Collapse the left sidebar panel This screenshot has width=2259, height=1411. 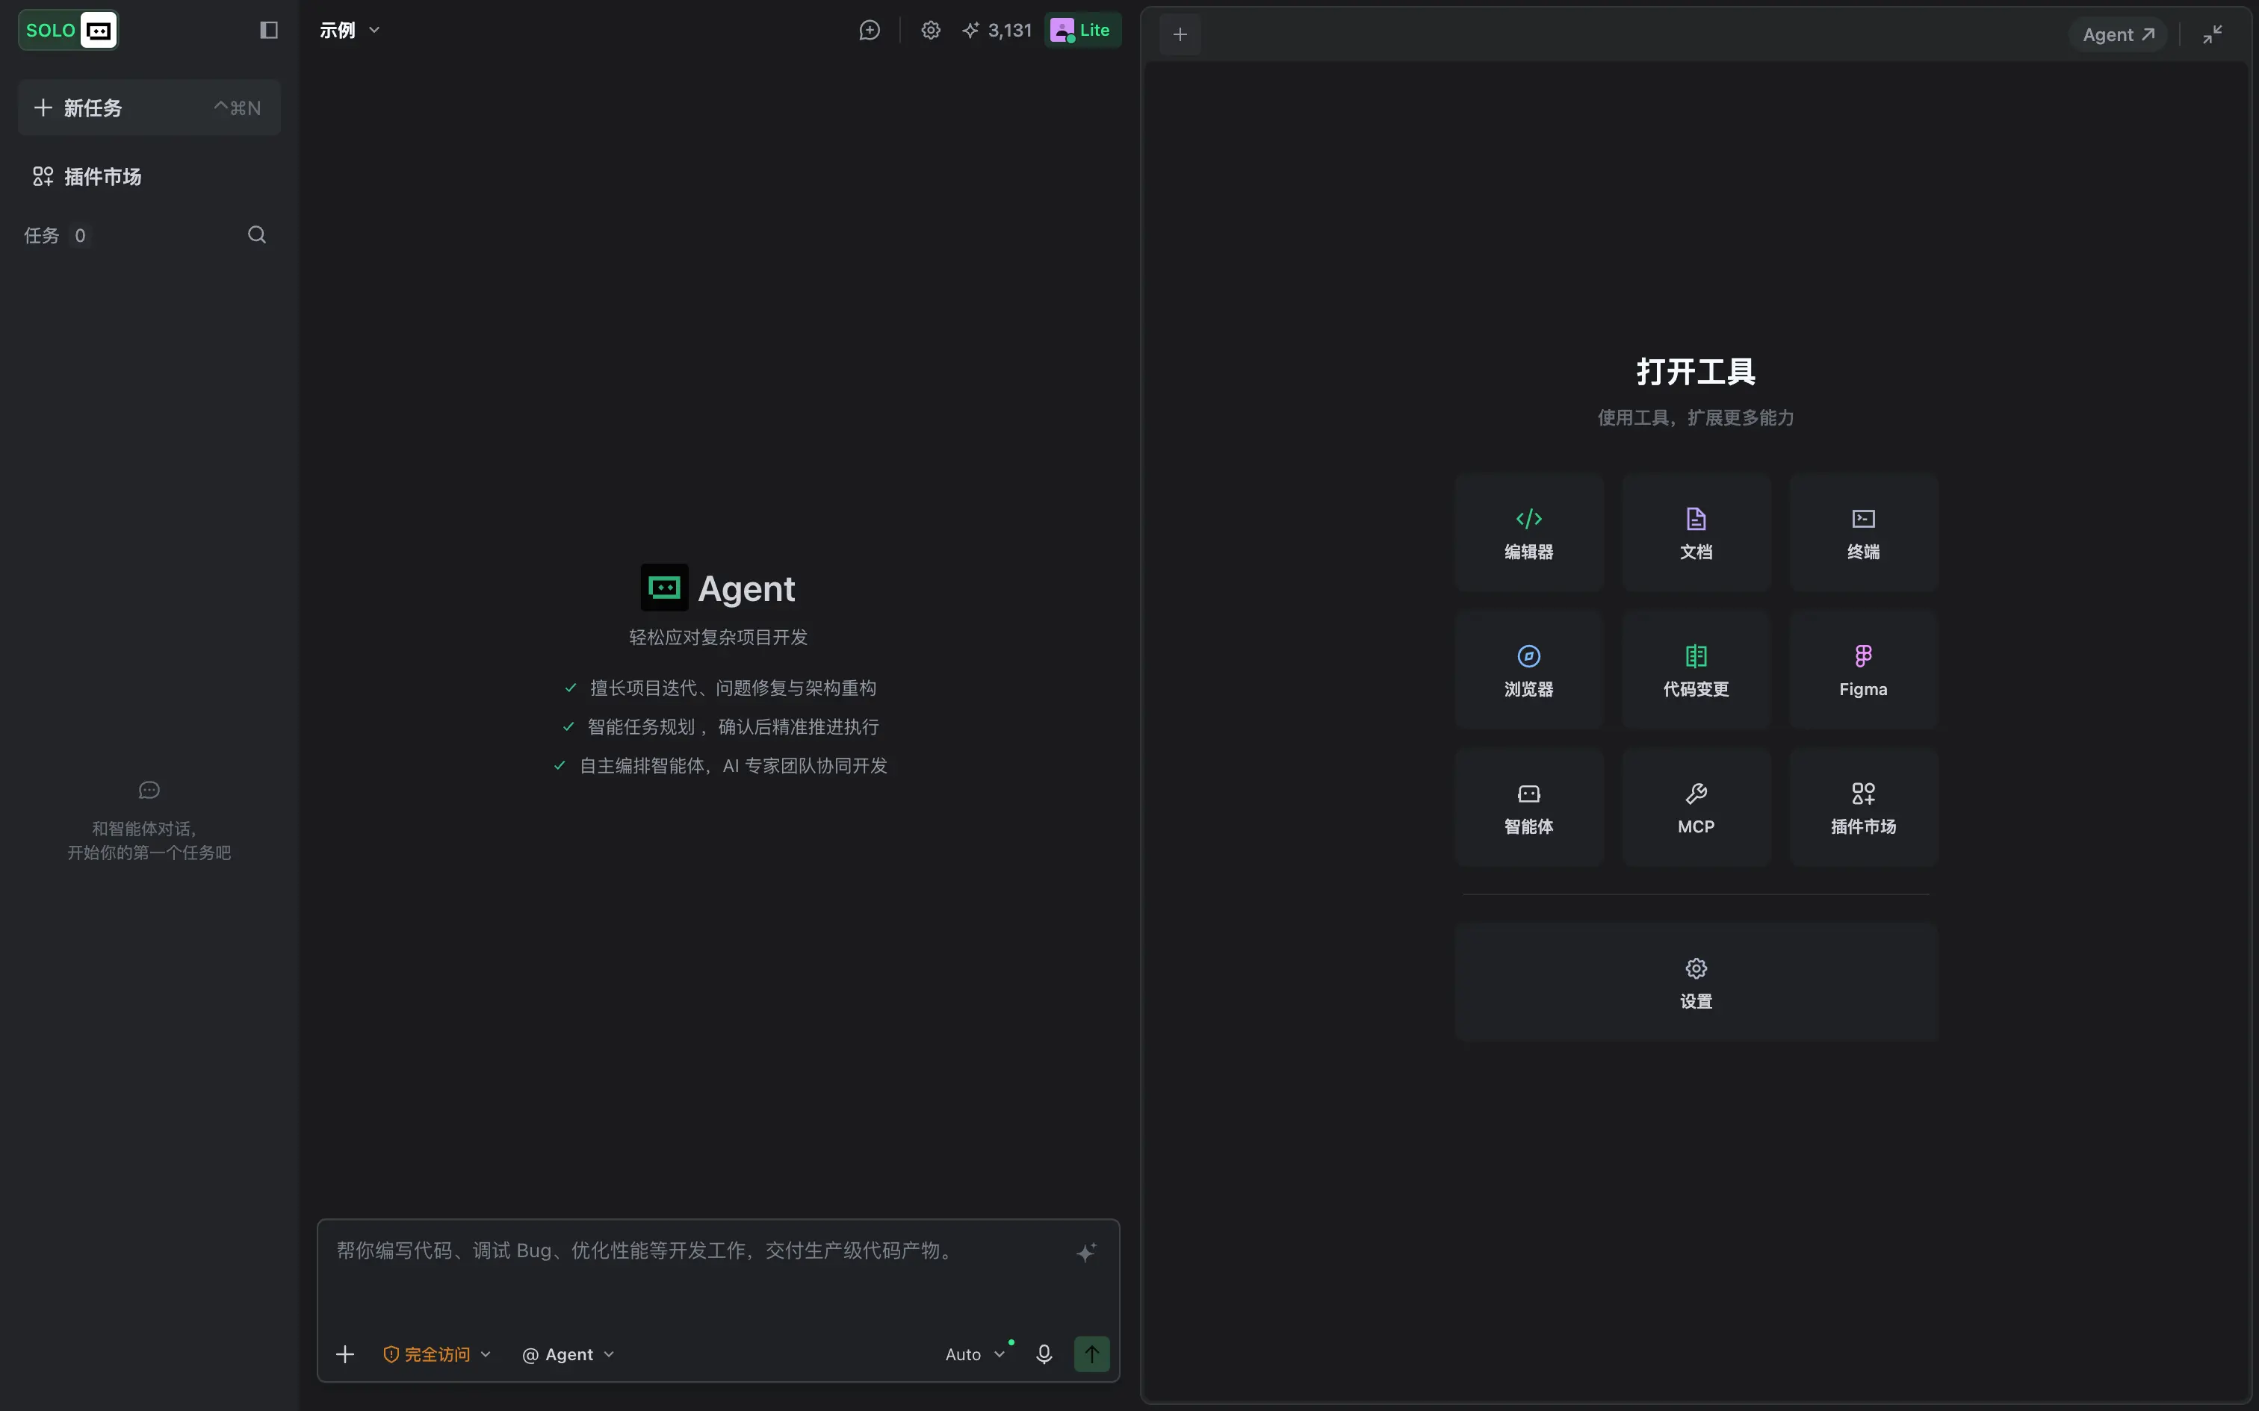click(x=269, y=31)
